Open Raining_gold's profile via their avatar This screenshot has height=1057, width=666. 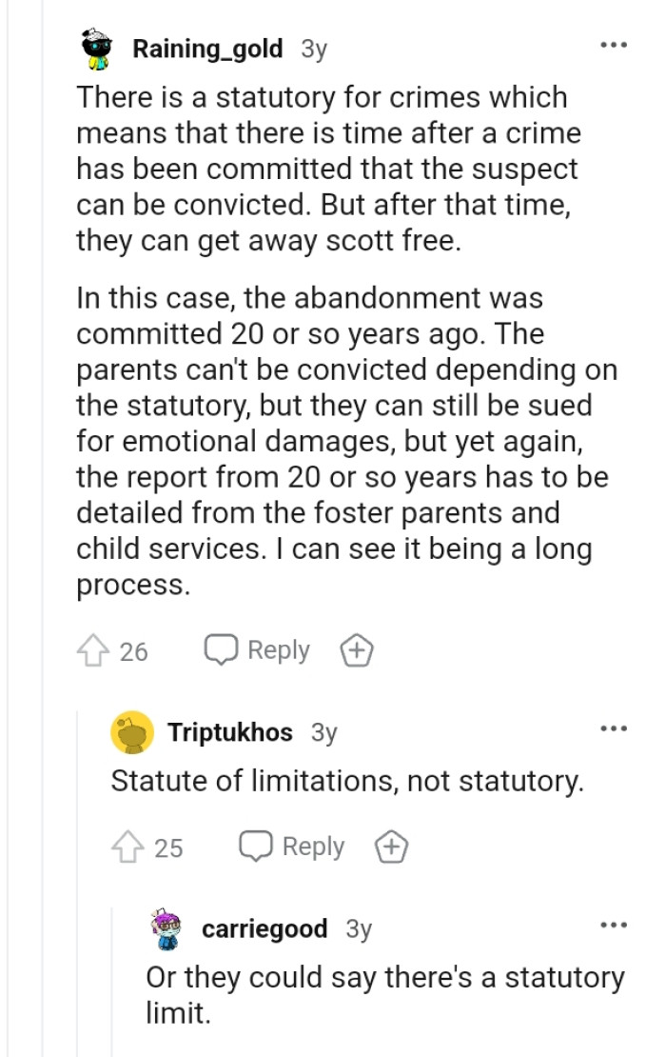tap(94, 49)
